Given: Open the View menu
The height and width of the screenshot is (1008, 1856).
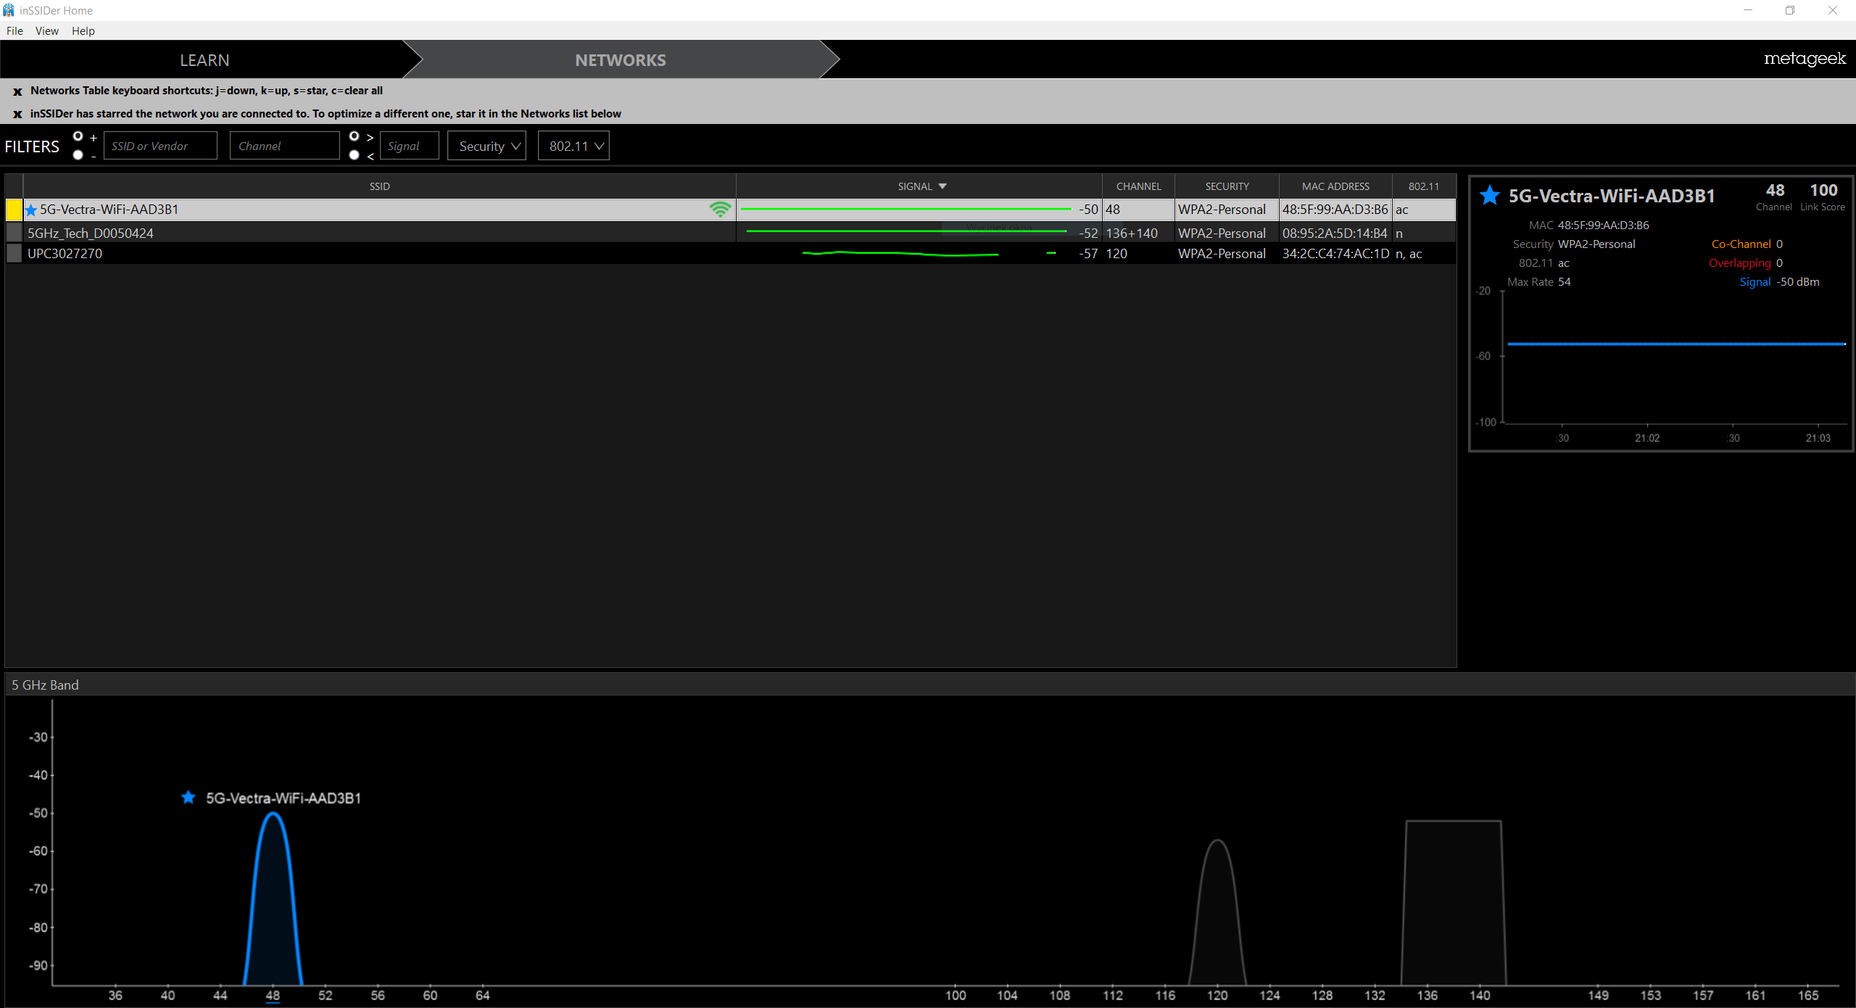Looking at the screenshot, I should click(x=47, y=30).
